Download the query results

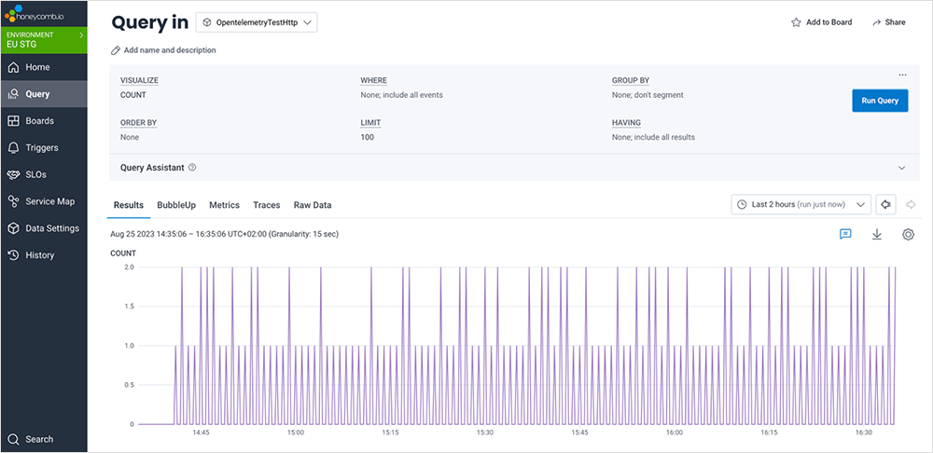click(877, 235)
